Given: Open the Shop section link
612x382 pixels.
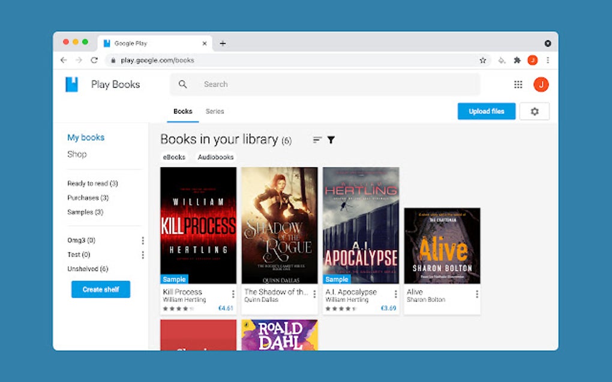Looking at the screenshot, I should point(77,154).
